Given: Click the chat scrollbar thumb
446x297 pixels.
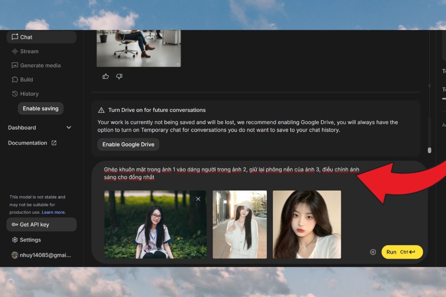Looking at the screenshot, I should tap(429, 150).
